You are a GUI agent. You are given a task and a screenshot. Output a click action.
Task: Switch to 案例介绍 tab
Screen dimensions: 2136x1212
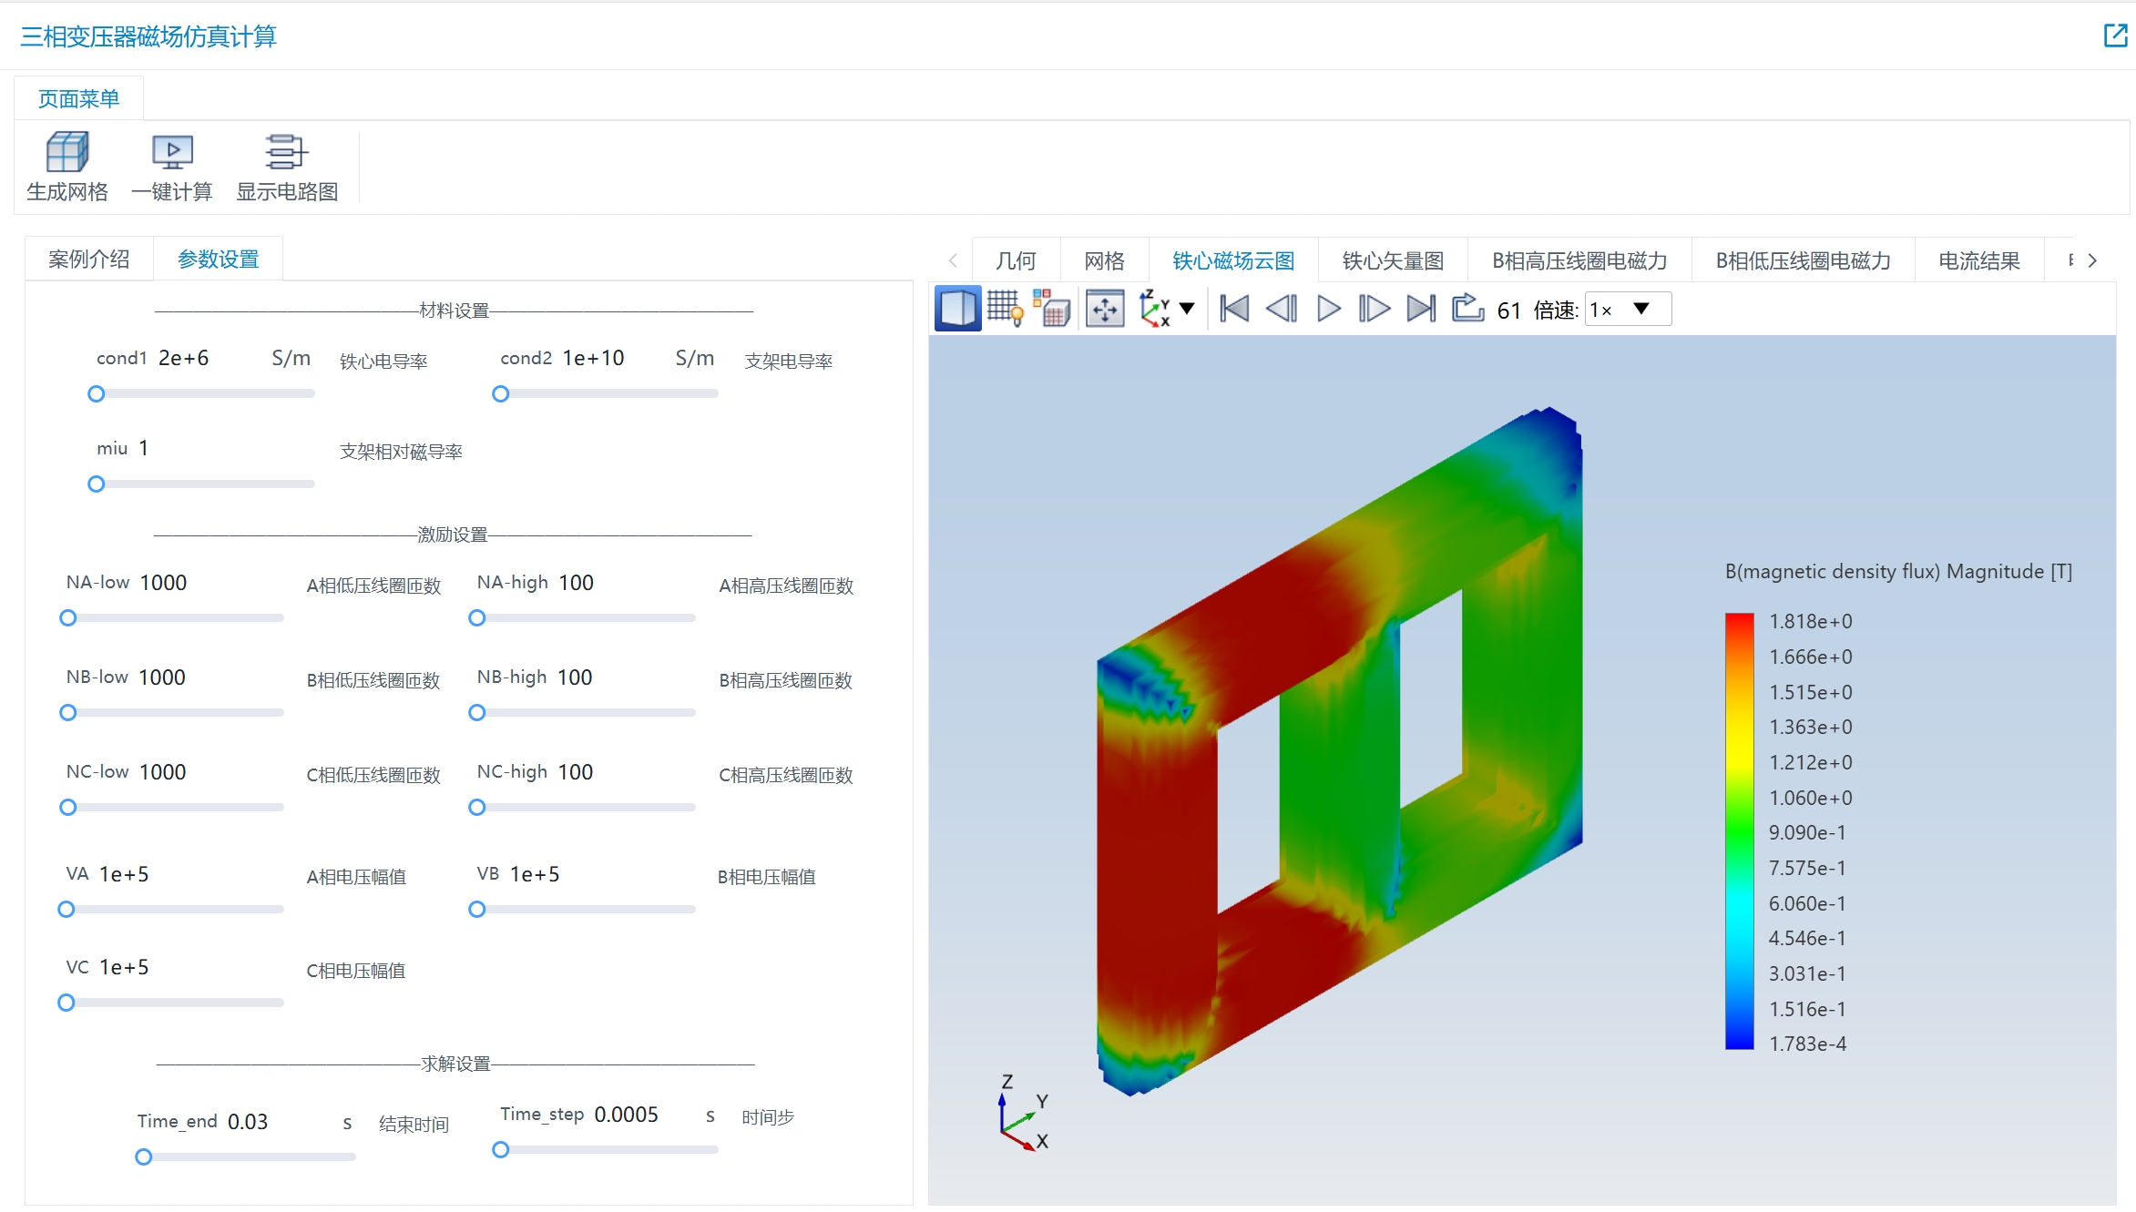tap(88, 260)
